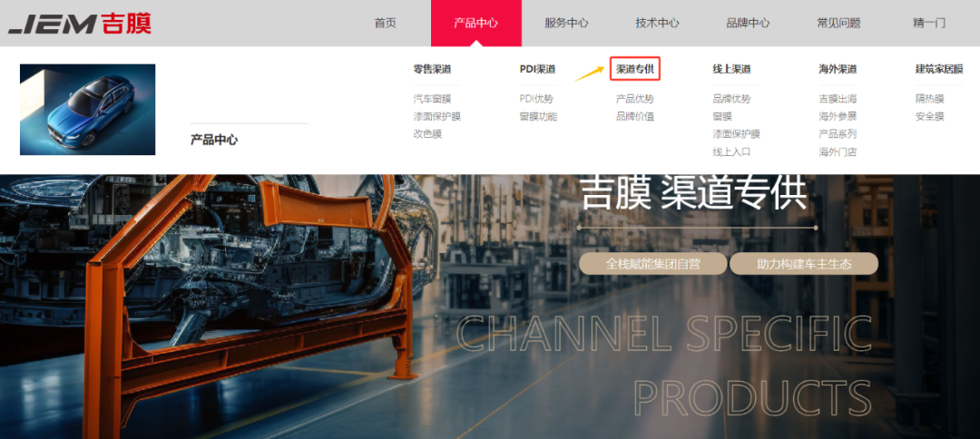Open the 海外参展 link
The height and width of the screenshot is (439, 980).
(x=838, y=116)
